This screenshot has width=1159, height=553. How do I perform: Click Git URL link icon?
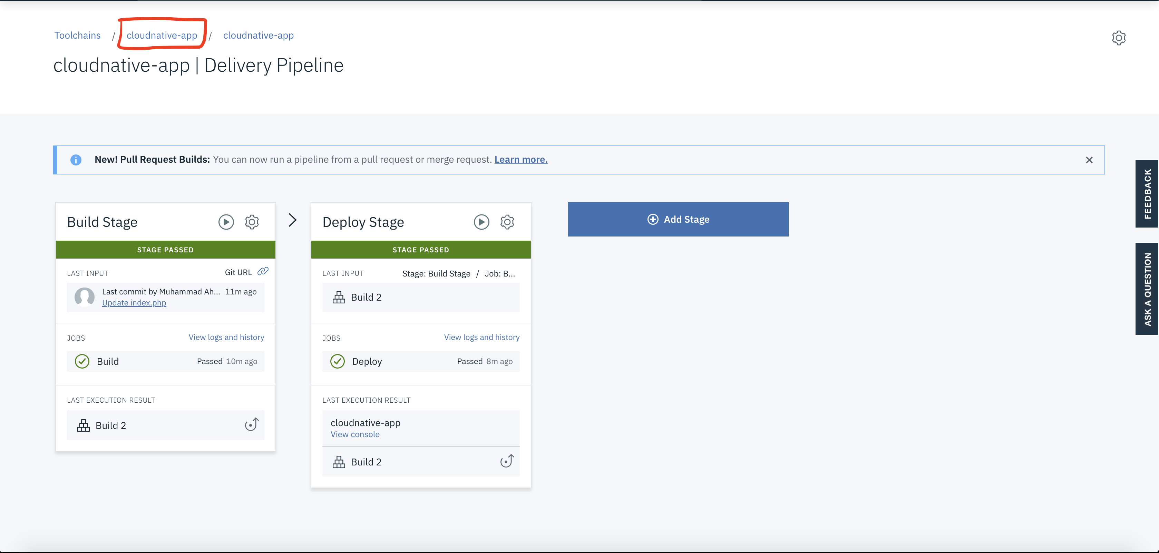click(x=263, y=272)
